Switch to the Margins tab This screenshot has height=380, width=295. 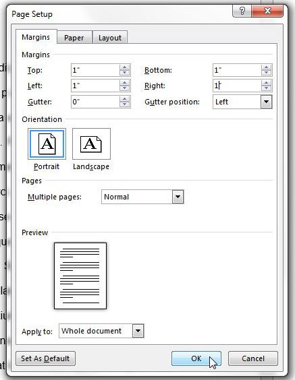[36, 37]
